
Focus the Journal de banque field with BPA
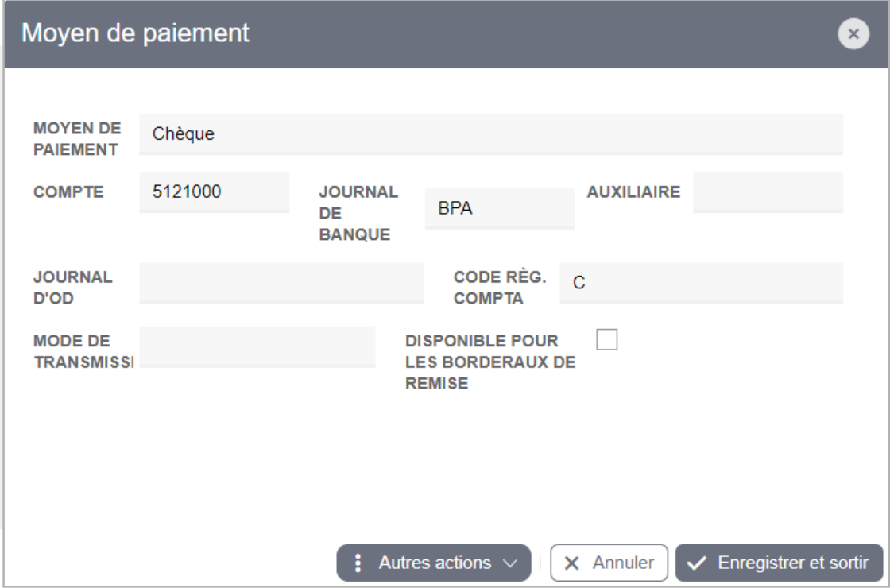point(500,208)
